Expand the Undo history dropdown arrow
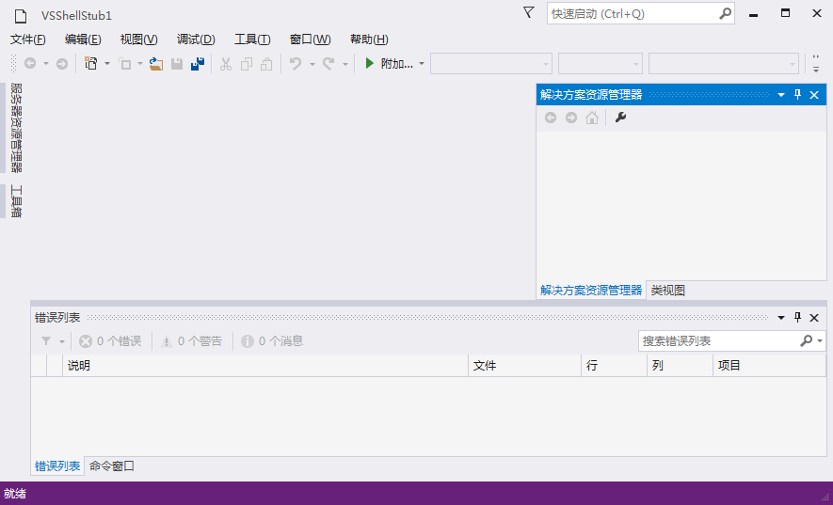This screenshot has height=505, width=833. tap(312, 64)
